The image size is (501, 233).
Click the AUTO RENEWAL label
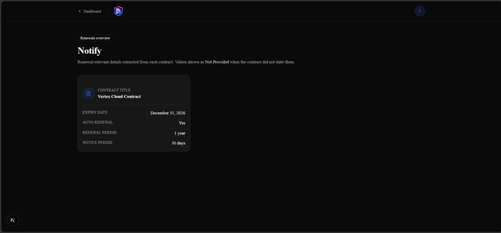pyautogui.click(x=98, y=123)
